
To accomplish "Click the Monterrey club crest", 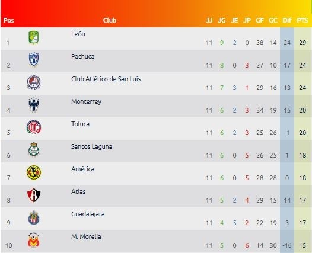I will pos(34,105).
